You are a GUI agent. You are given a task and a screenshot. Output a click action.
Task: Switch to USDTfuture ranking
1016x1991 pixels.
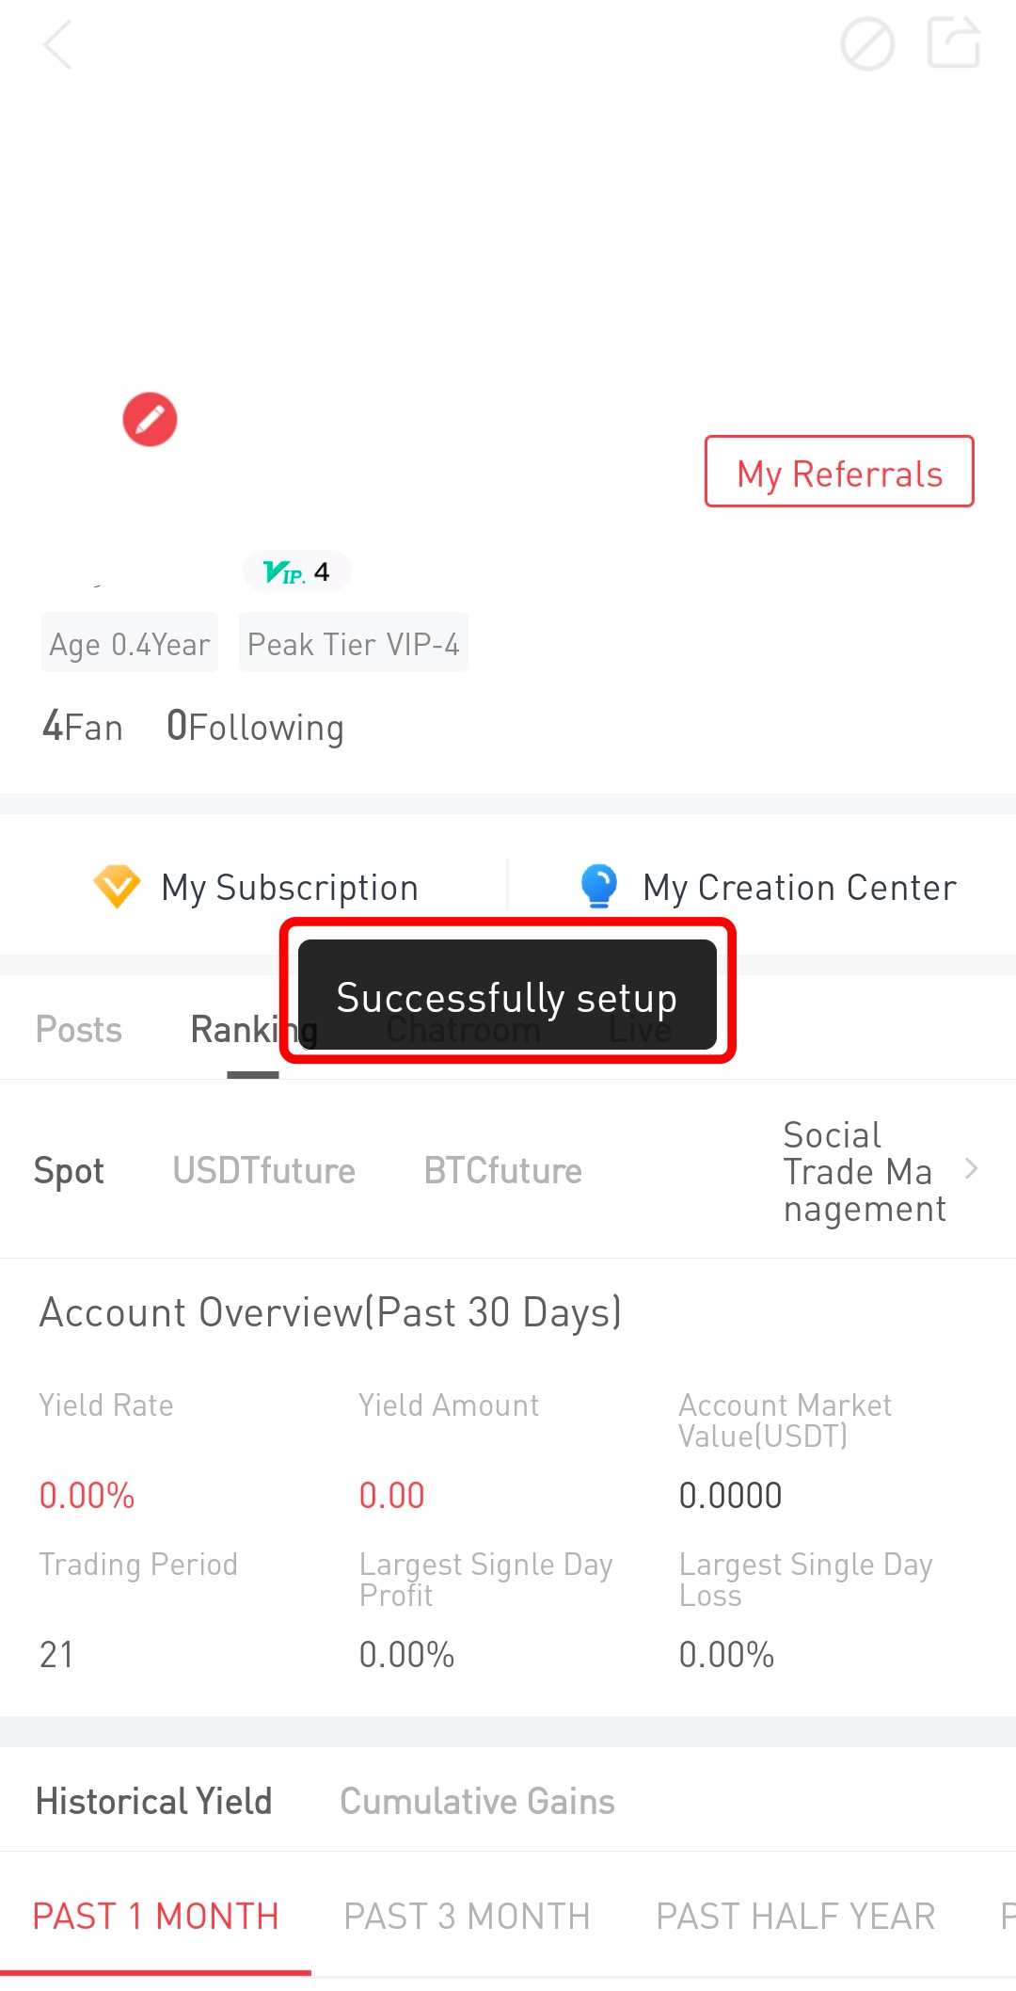(x=263, y=1171)
